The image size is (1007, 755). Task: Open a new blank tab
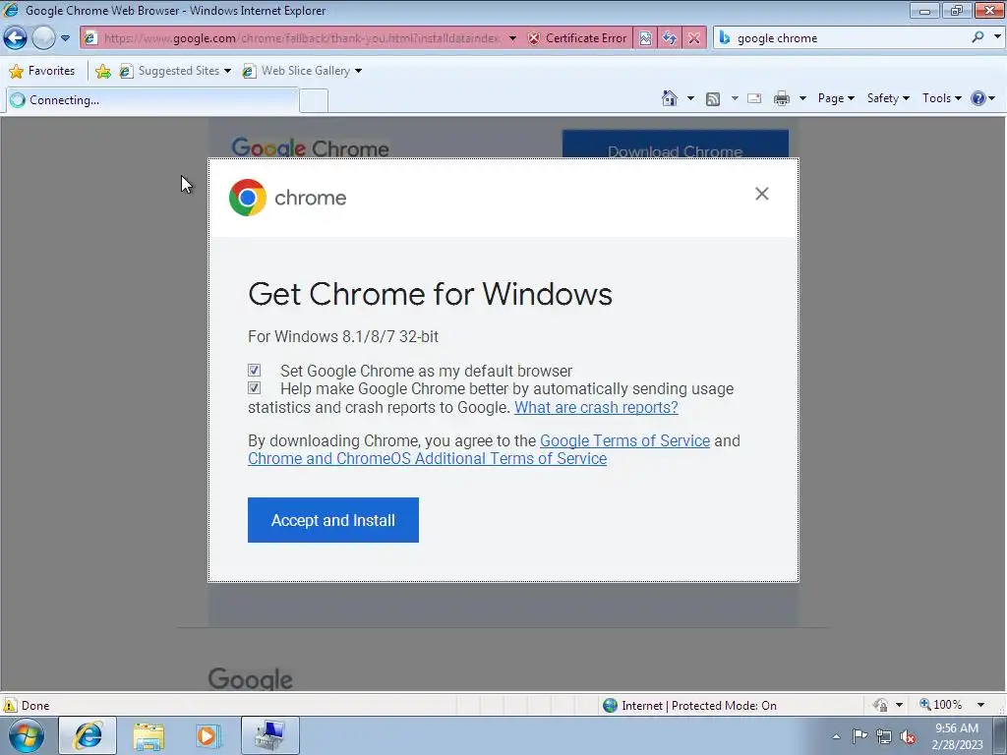[314, 101]
